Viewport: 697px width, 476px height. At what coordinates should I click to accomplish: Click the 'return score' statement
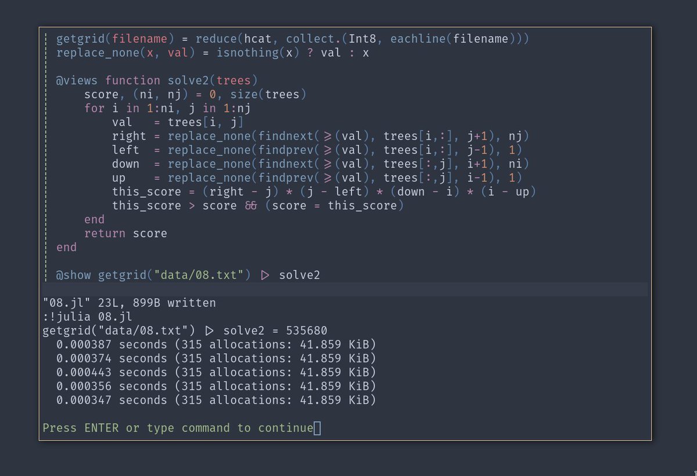click(125, 234)
